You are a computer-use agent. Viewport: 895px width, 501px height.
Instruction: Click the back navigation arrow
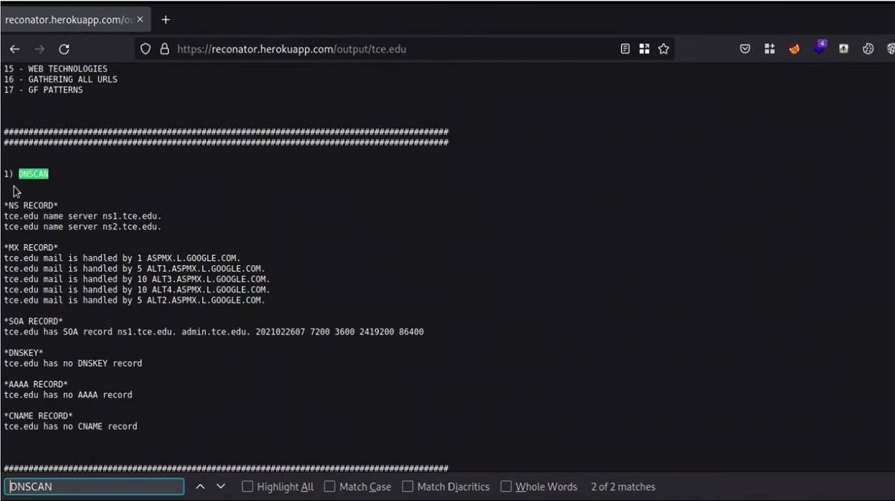pos(14,48)
